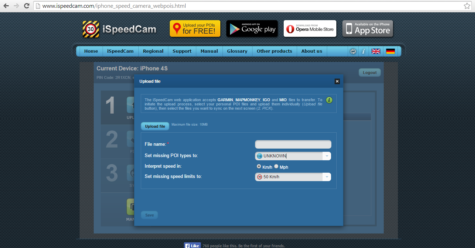Select the Km/h radio button
This screenshot has height=248, width=475.
pos(259,166)
